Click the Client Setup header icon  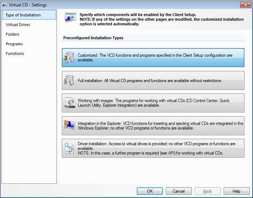click(70, 17)
